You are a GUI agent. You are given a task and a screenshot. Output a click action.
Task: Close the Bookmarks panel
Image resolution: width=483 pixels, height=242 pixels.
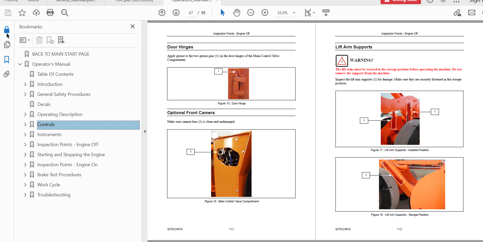pos(133,26)
